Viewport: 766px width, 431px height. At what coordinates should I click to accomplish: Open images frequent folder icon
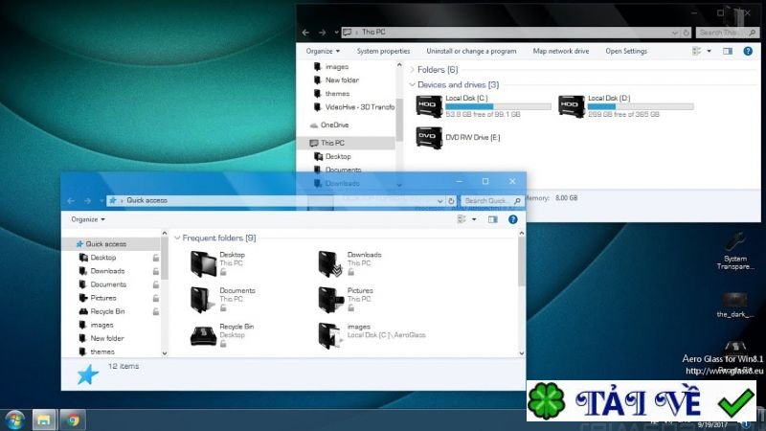click(x=330, y=335)
